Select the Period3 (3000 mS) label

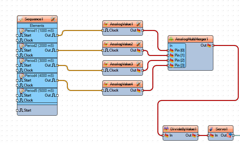pyautogui.click(x=40, y=61)
